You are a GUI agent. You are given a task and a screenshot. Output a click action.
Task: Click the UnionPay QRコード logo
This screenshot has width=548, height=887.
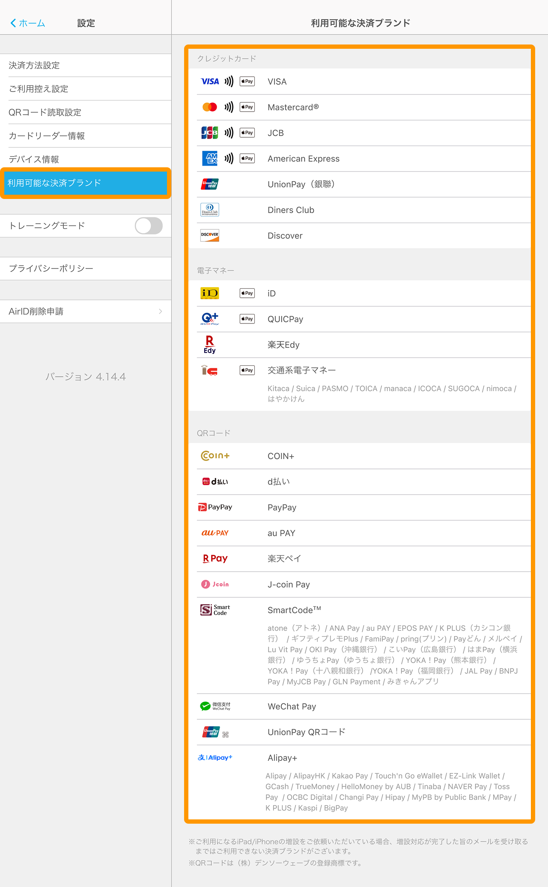tap(215, 732)
